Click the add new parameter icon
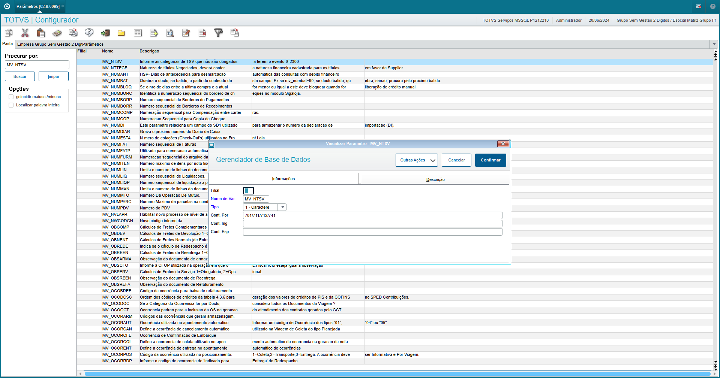The image size is (720, 378). pyautogui.click(x=154, y=33)
